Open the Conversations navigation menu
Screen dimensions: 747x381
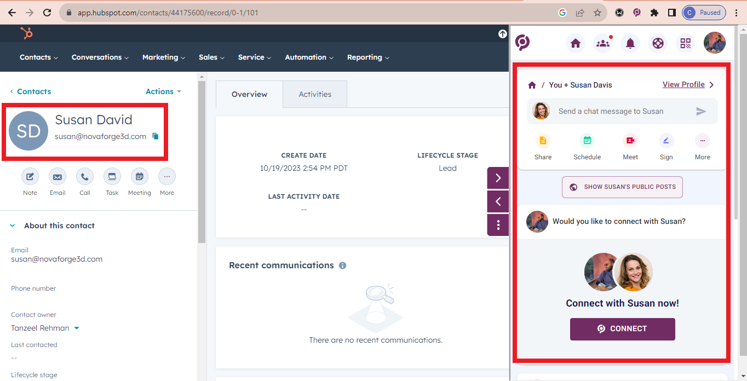click(100, 57)
